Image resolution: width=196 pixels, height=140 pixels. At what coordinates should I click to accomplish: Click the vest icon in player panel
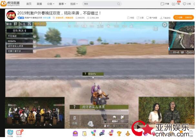tap(122, 117)
